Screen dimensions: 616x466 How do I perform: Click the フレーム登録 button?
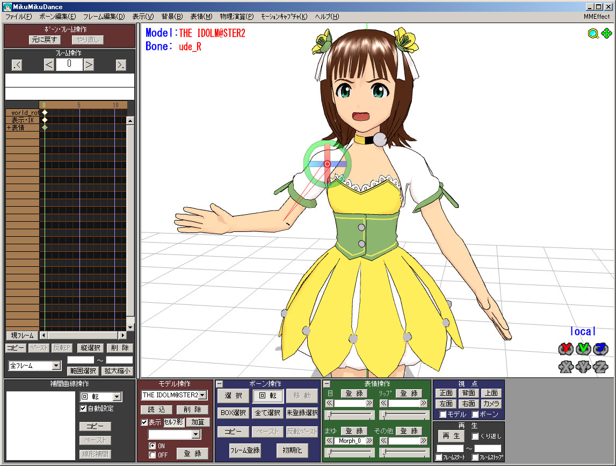tap(245, 450)
